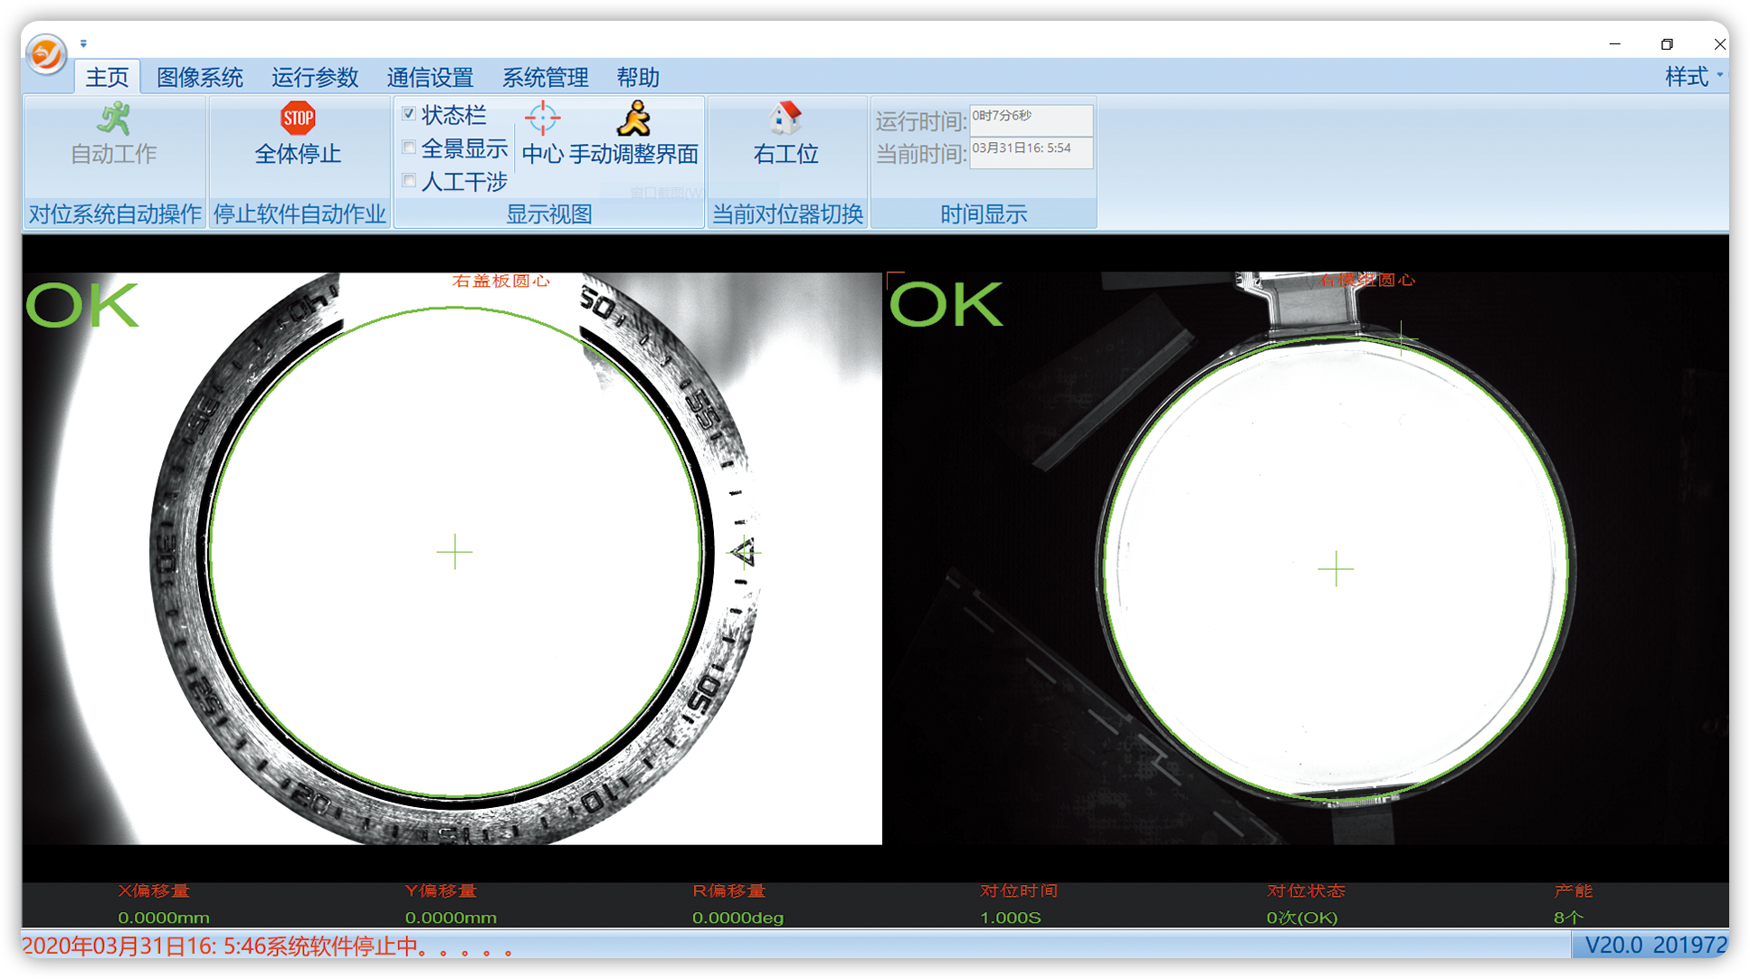
Task: Uncheck the 状态栏 status bar checkbox
Action: click(x=409, y=114)
